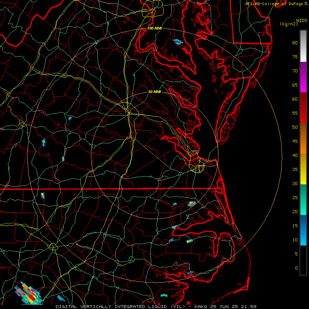309x309 pixels.
Task: Click the 55 value on the scale
Action: [295, 113]
